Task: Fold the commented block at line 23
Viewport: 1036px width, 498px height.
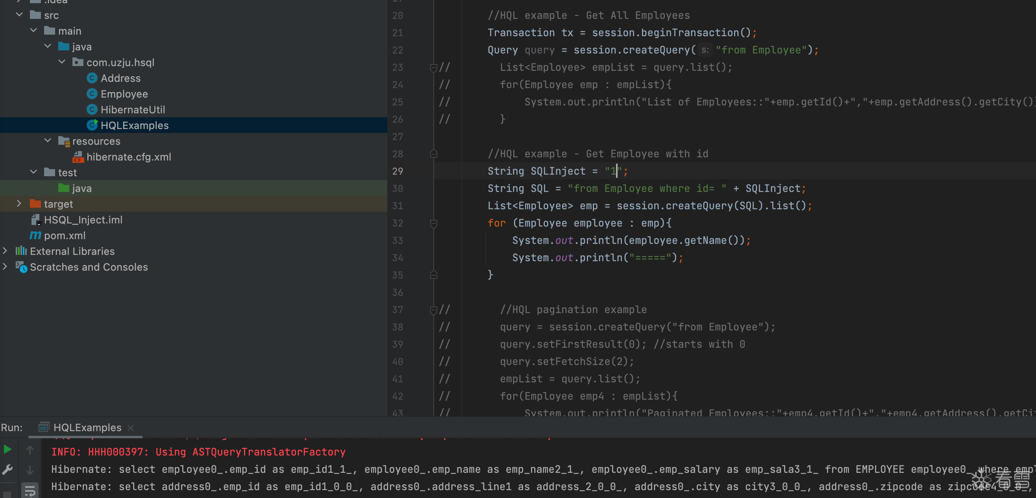Action: (x=433, y=68)
